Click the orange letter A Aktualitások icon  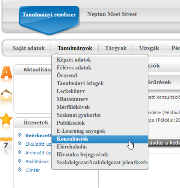[x=6, y=73]
